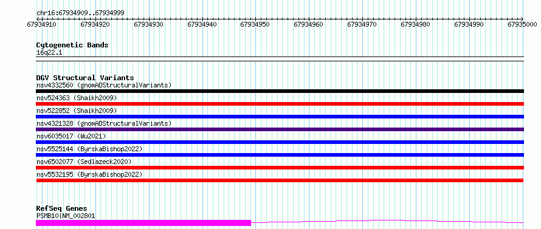Click the 16q22.1 band label
Image resolution: width=541 pixels, height=229 pixels.
click(49, 52)
